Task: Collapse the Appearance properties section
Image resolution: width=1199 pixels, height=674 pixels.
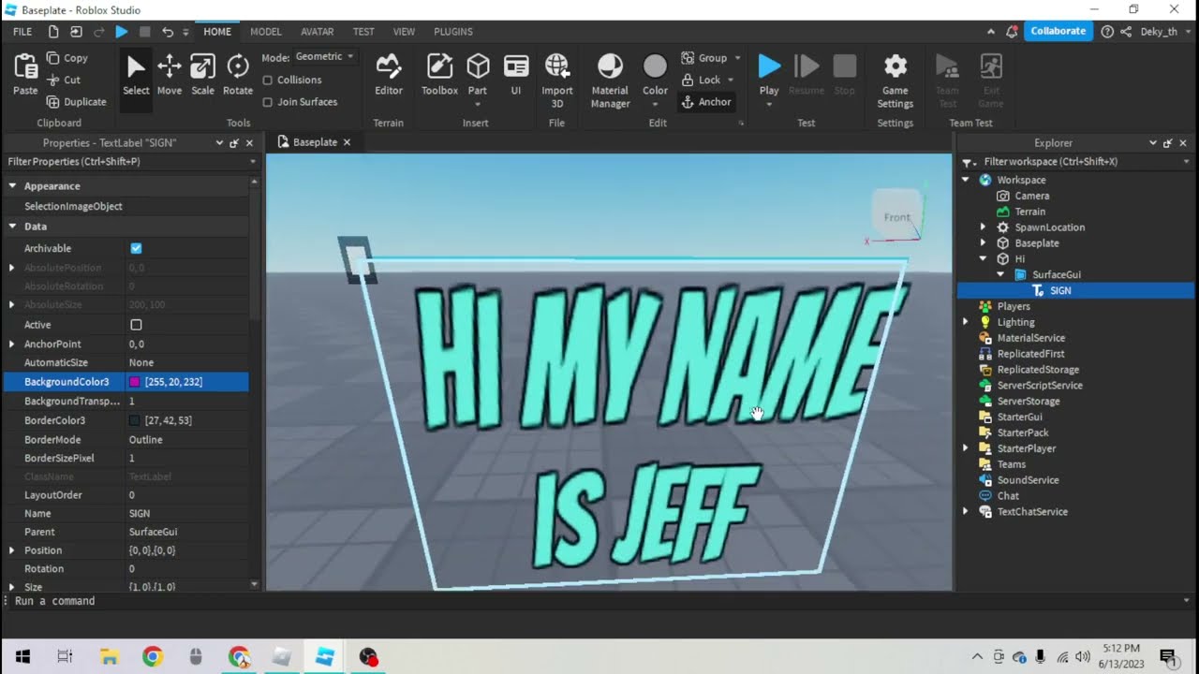Action: click(13, 186)
